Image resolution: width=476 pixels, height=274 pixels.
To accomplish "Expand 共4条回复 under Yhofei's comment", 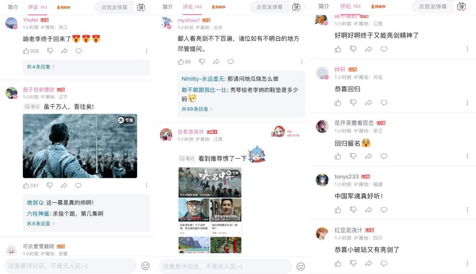I will point(40,67).
